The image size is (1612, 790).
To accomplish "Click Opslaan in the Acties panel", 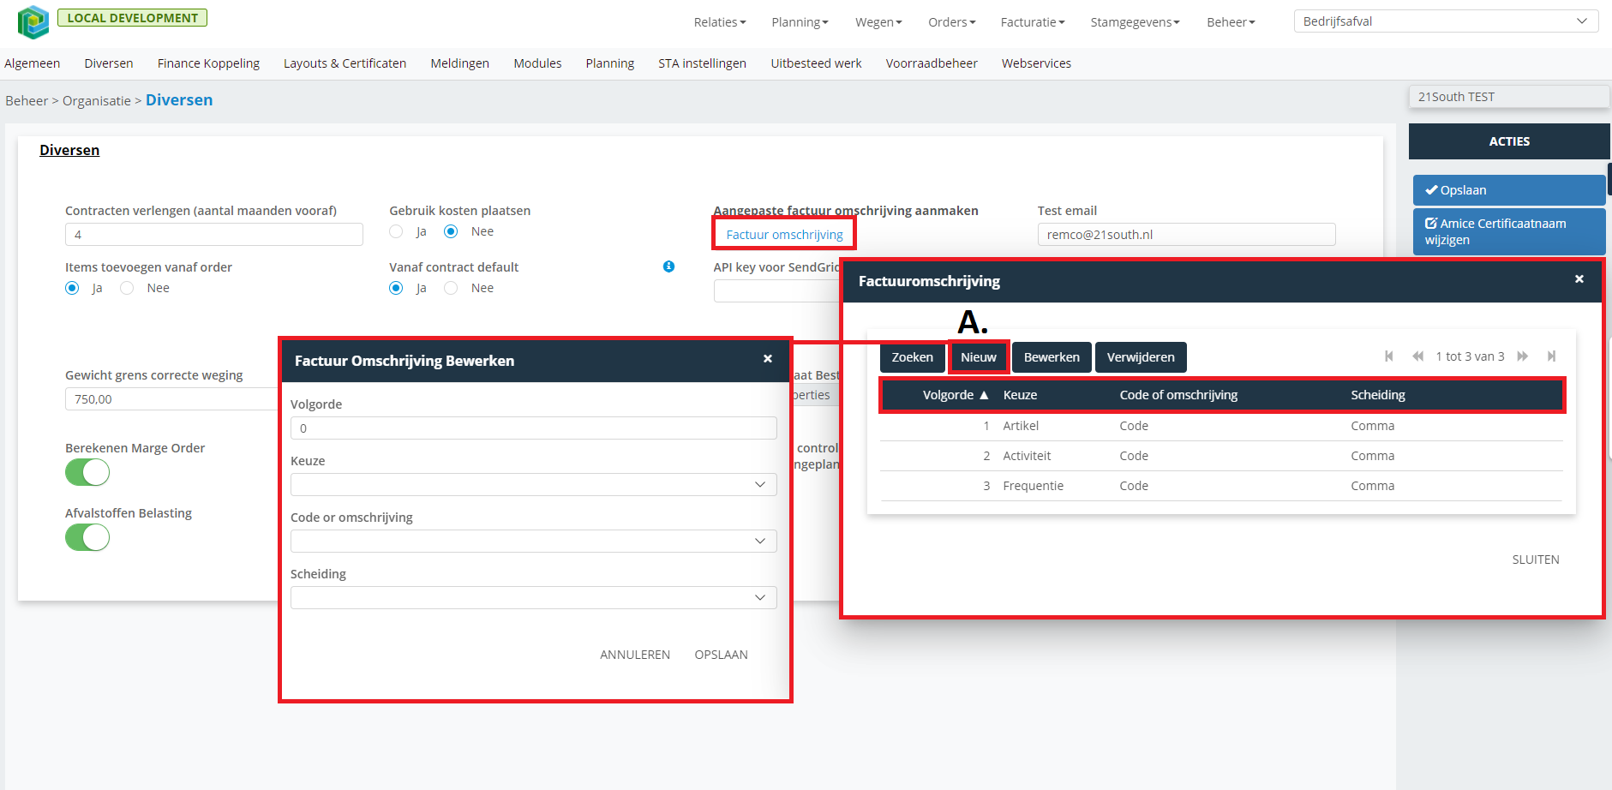I will click(1508, 190).
